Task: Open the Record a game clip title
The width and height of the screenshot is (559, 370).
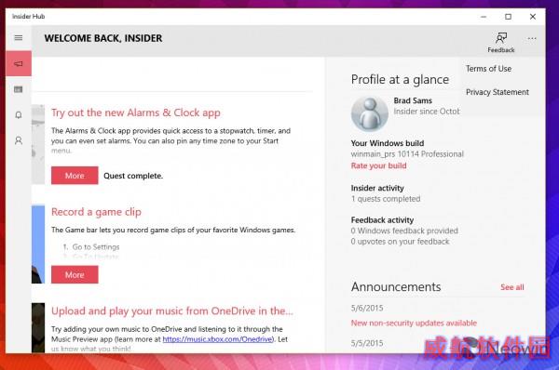Action: point(96,212)
